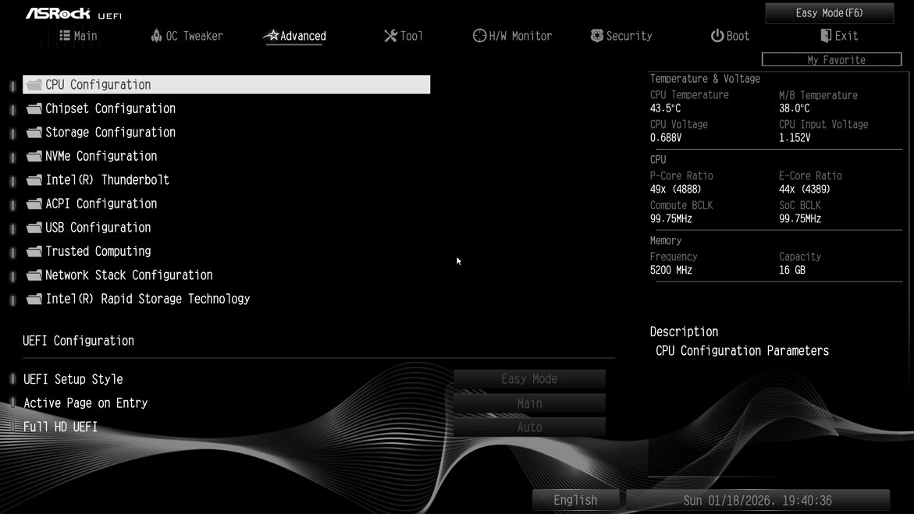
Task: Click the clock icon beside H/W Monitor
Action: [x=478, y=35]
